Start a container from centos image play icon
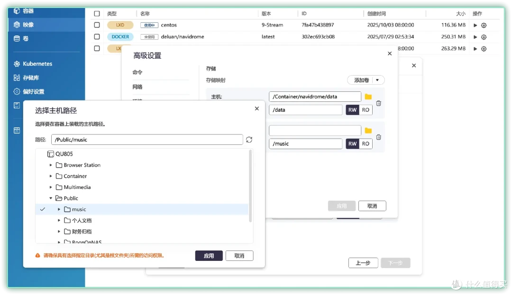512x295 pixels. click(x=475, y=25)
